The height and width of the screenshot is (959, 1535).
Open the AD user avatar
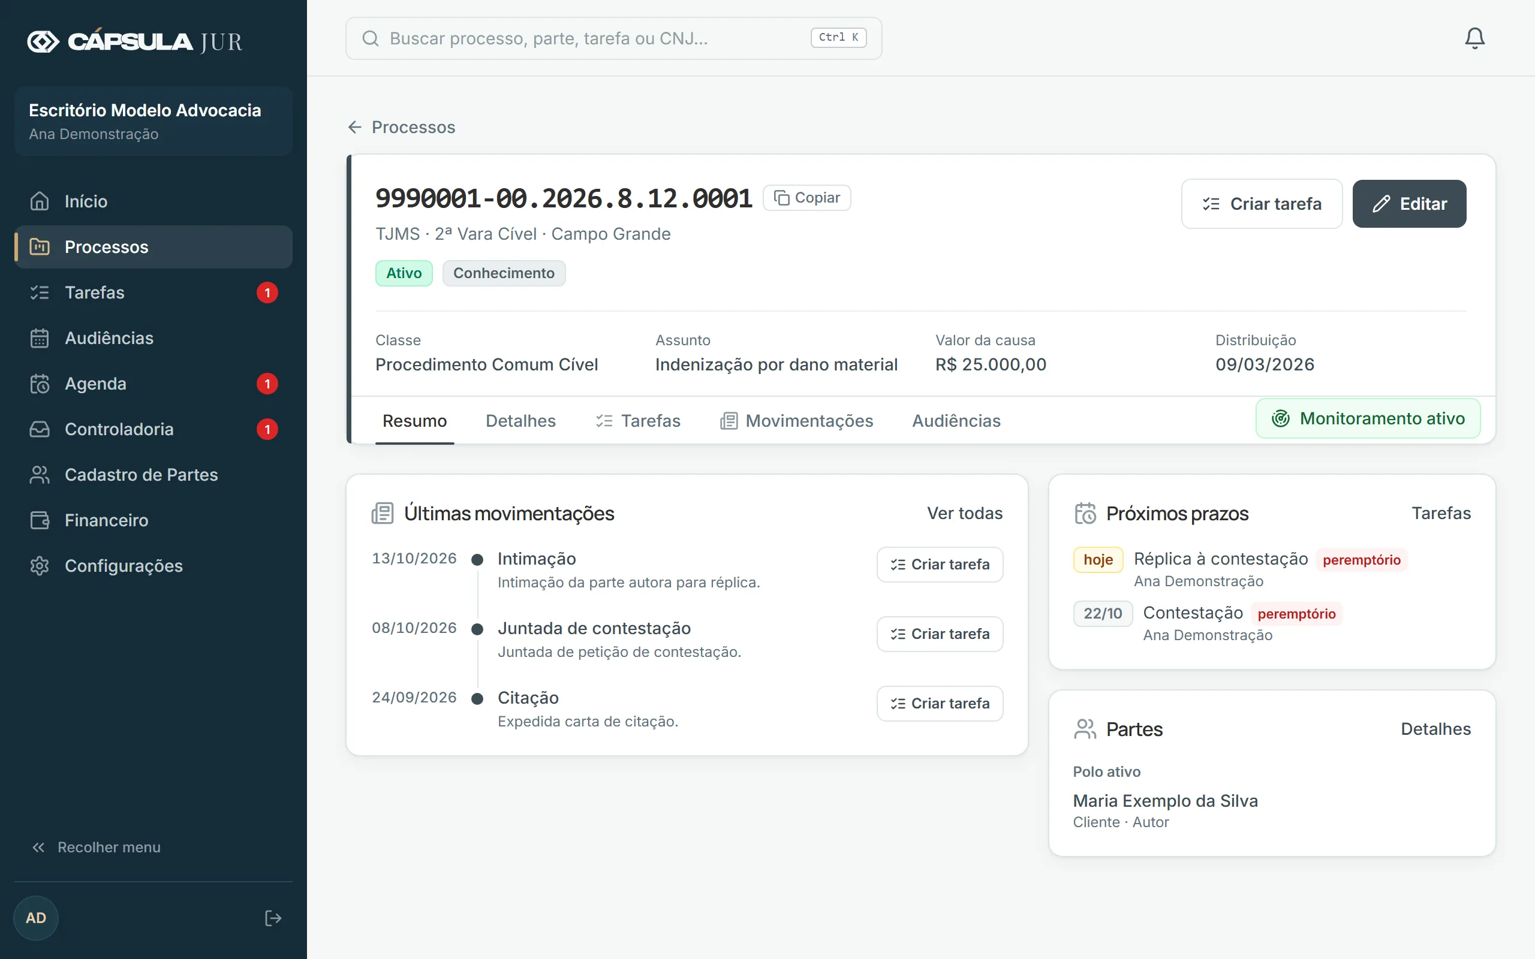tap(35, 918)
